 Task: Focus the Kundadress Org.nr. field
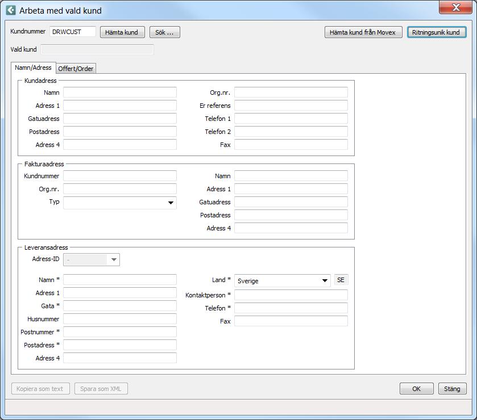pyautogui.click(x=291, y=93)
